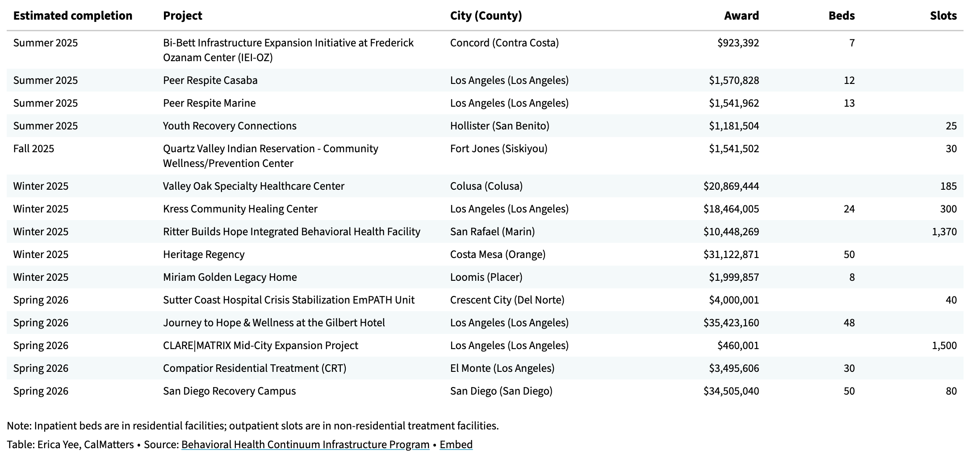This screenshot has height=458, width=972.
Task: Click the Crescent City (Del Norte) cell
Action: pyautogui.click(x=507, y=300)
